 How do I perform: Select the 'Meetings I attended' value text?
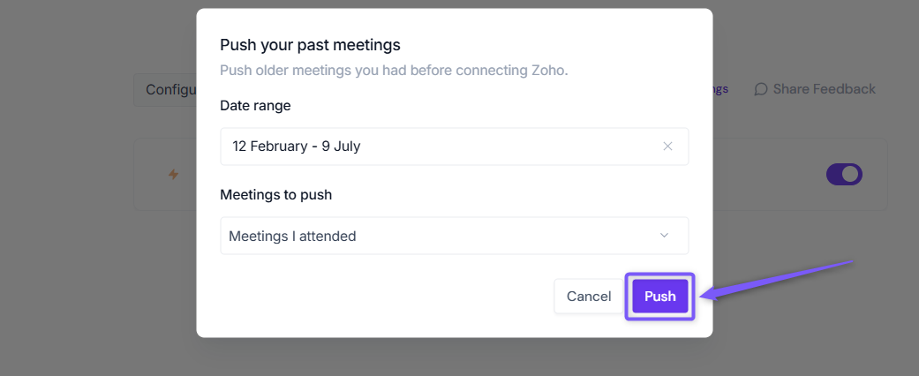click(292, 236)
